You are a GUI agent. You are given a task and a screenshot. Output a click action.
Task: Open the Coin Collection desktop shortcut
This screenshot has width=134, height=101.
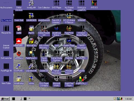tap(44, 8)
